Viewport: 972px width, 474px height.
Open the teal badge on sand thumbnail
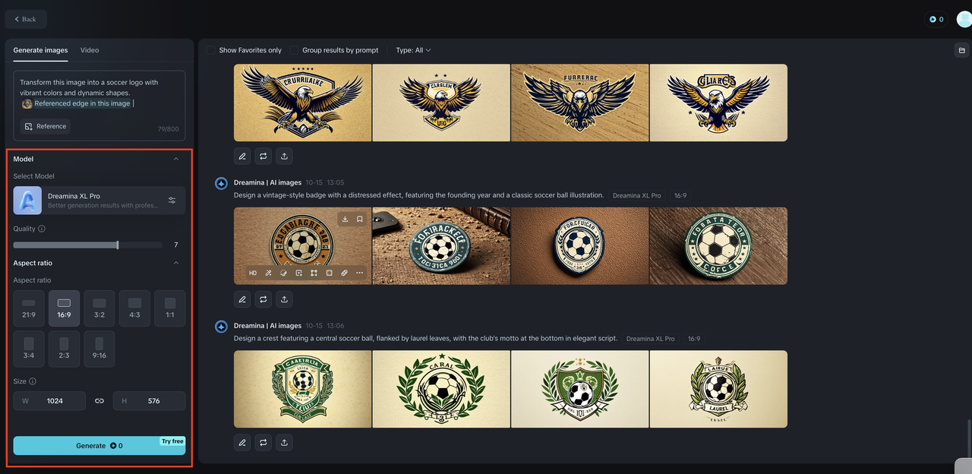[441, 246]
